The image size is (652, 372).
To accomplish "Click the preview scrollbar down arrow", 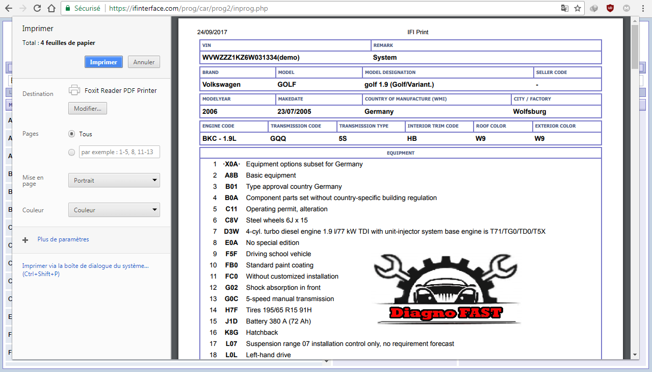I will point(635,354).
